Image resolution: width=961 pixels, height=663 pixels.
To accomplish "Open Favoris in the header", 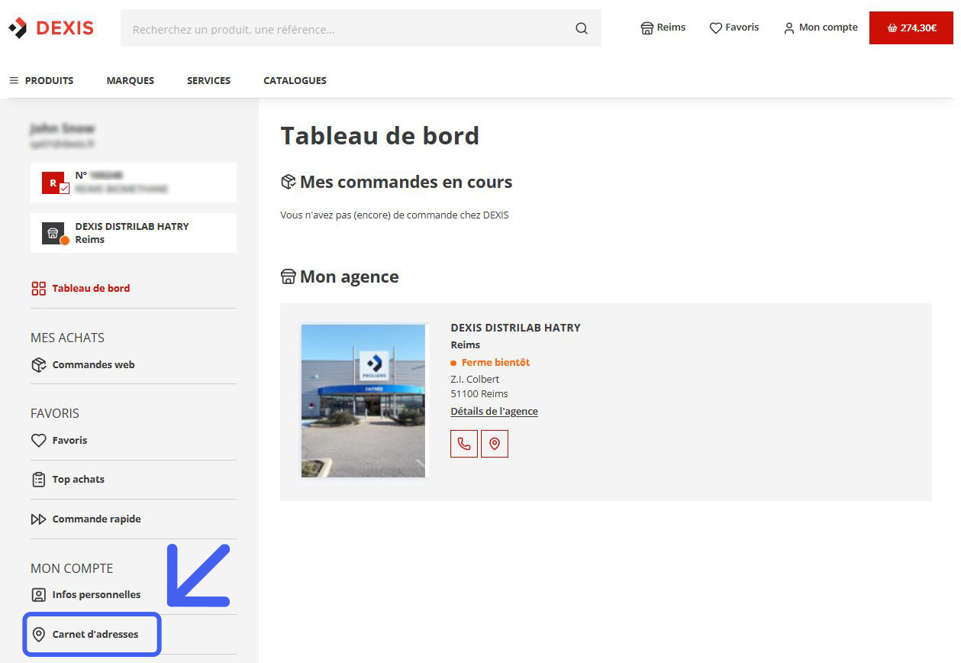I will [734, 27].
